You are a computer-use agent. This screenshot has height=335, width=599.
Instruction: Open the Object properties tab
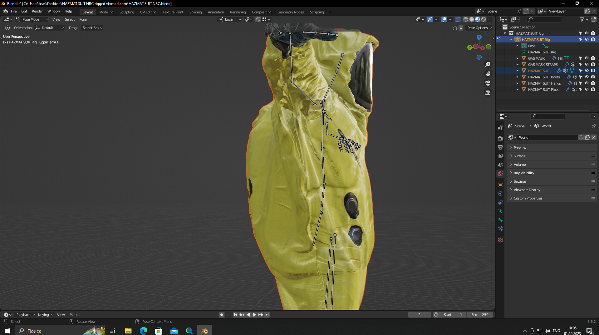click(500, 185)
